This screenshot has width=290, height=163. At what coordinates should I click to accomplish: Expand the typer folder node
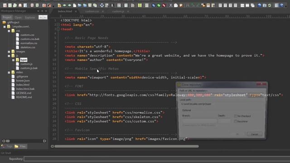coord(13,60)
